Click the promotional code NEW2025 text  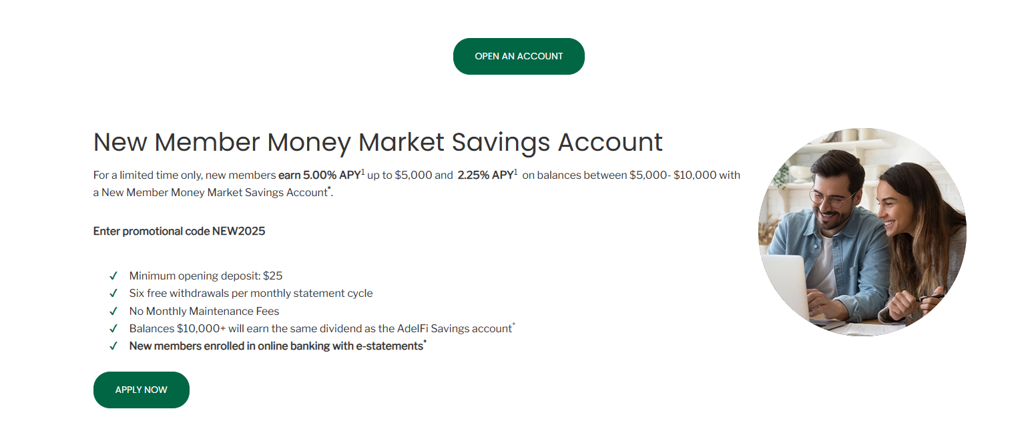[x=179, y=232]
